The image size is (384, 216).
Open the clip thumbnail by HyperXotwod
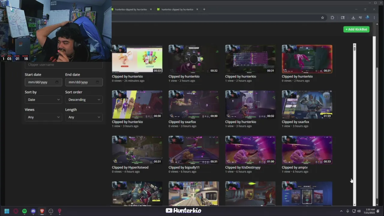click(x=137, y=150)
